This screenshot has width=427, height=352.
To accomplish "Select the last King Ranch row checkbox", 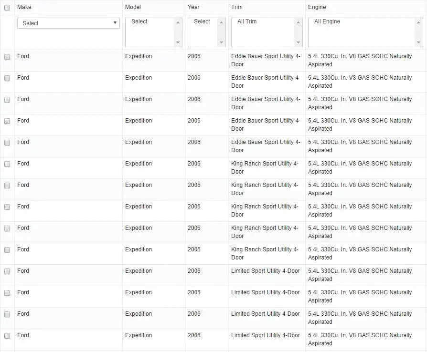I will tap(7, 250).
